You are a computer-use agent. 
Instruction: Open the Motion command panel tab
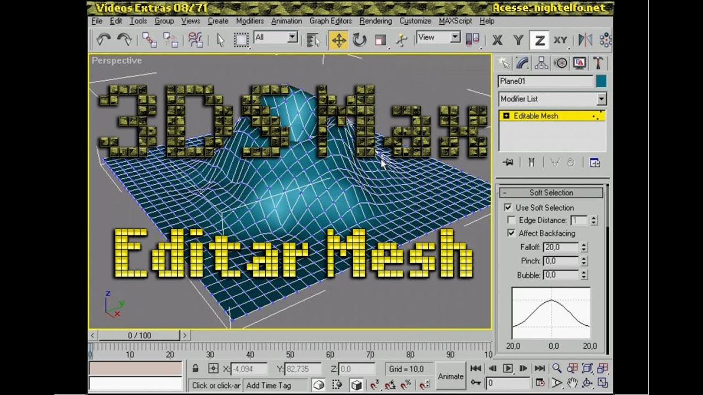click(x=560, y=63)
